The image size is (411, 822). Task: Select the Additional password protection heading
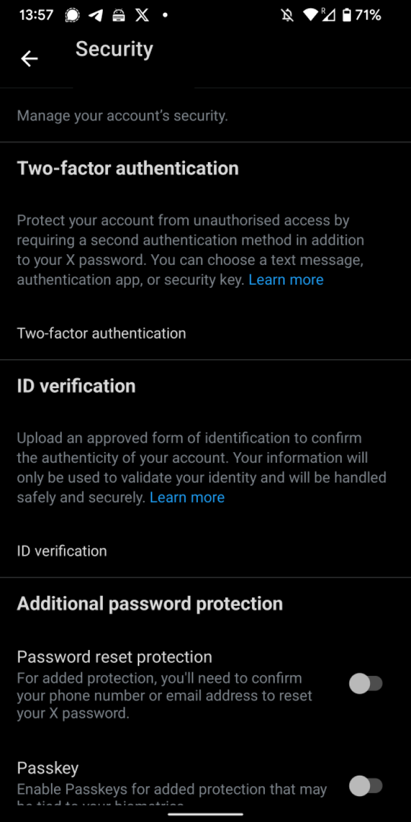click(149, 603)
